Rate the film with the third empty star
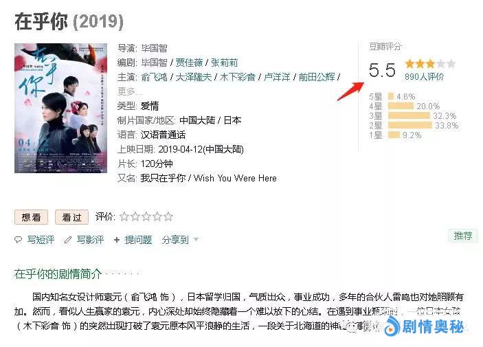Image resolution: width=483 pixels, height=347 pixels. (x=146, y=216)
